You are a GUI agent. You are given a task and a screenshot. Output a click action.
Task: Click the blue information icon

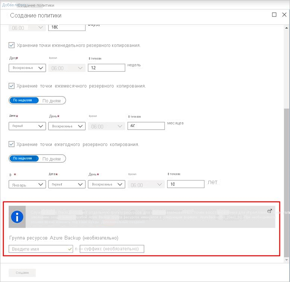[x=17, y=217]
